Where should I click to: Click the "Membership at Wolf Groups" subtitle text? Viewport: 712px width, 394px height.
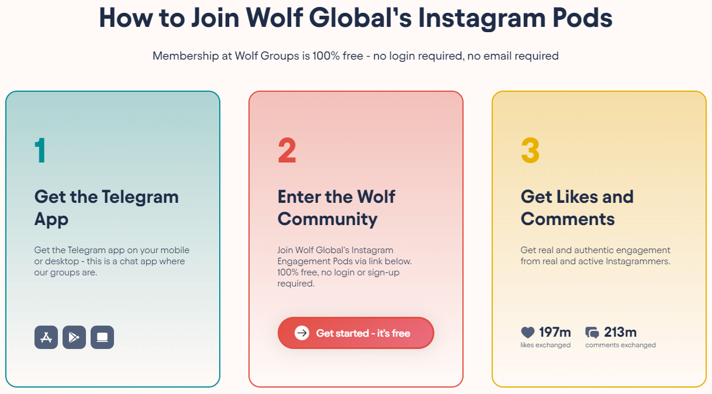355,56
